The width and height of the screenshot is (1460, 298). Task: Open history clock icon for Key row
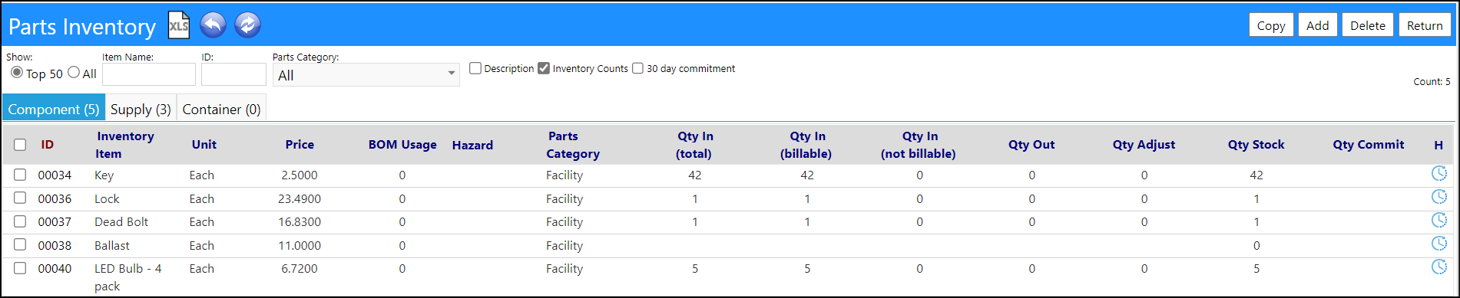tap(1439, 174)
